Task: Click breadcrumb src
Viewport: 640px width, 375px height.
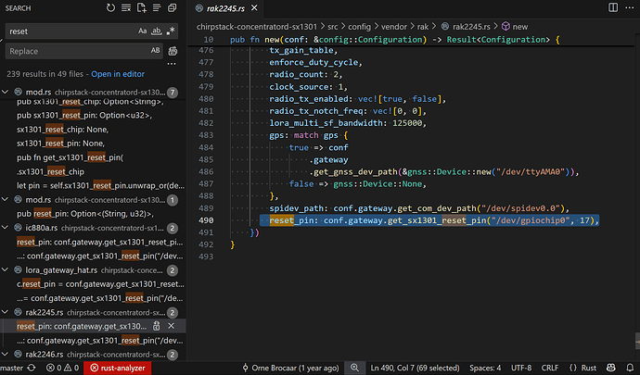Action: (333, 27)
